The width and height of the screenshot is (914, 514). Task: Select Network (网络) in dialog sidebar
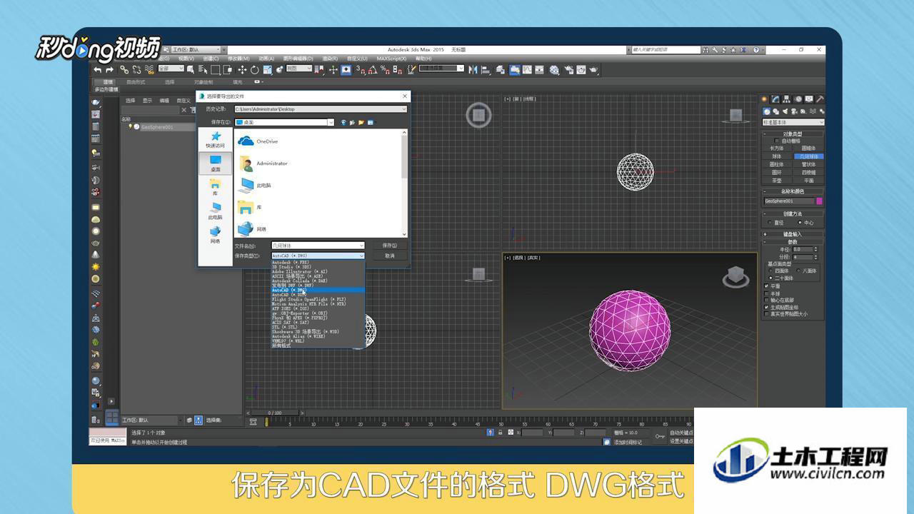tap(215, 235)
